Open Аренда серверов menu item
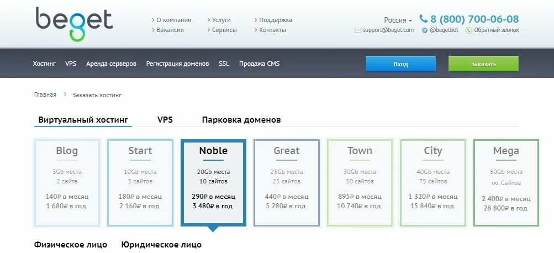This screenshot has height=253, width=554. point(111,64)
